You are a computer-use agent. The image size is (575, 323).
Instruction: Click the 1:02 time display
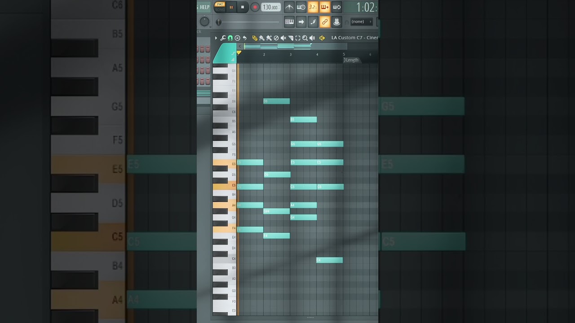pyautogui.click(x=367, y=7)
